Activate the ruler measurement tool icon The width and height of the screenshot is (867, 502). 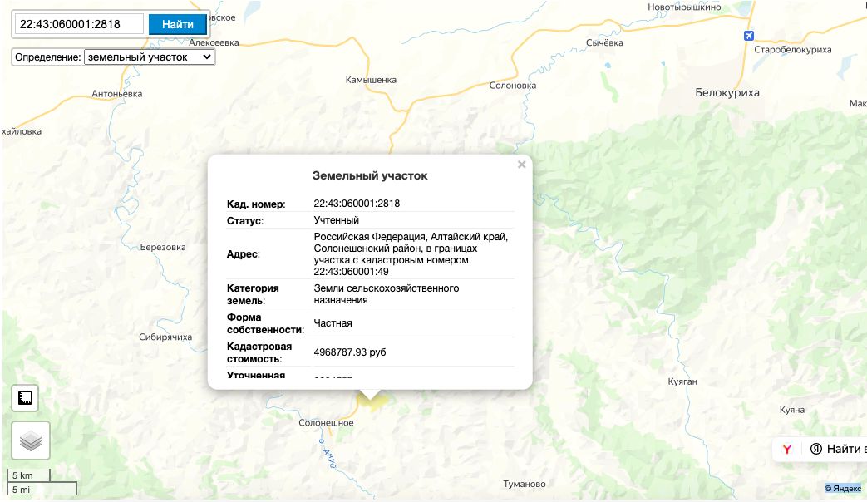pyautogui.click(x=25, y=398)
